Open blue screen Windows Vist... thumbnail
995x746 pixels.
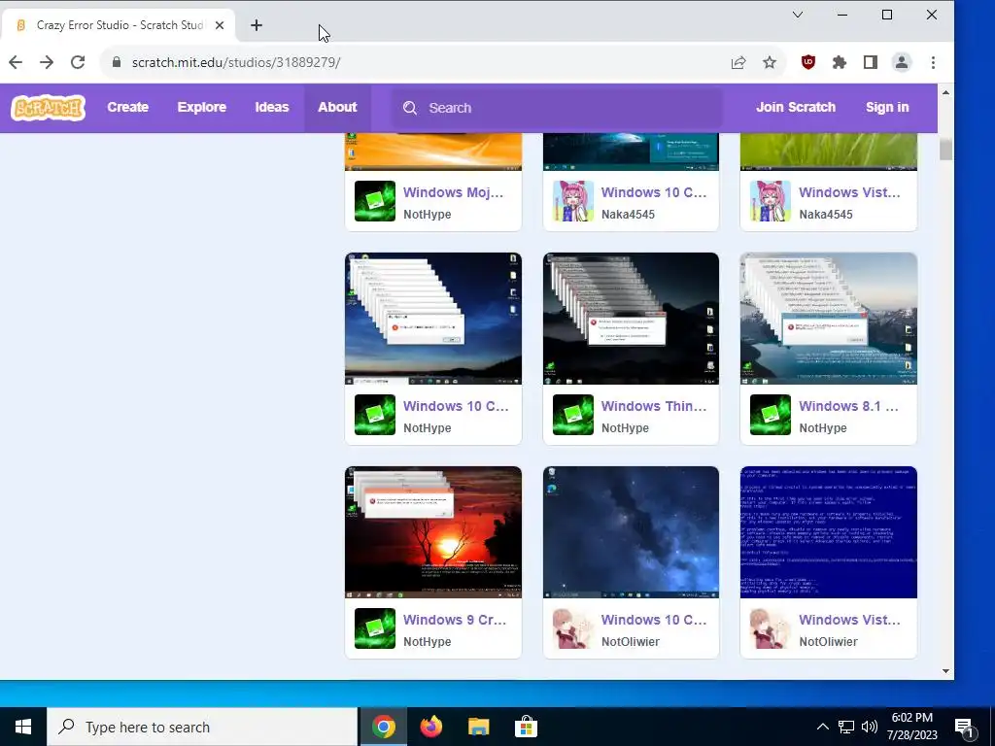coord(828,532)
